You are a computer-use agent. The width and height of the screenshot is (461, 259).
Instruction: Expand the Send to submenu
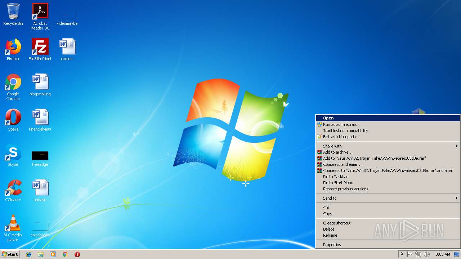388,198
